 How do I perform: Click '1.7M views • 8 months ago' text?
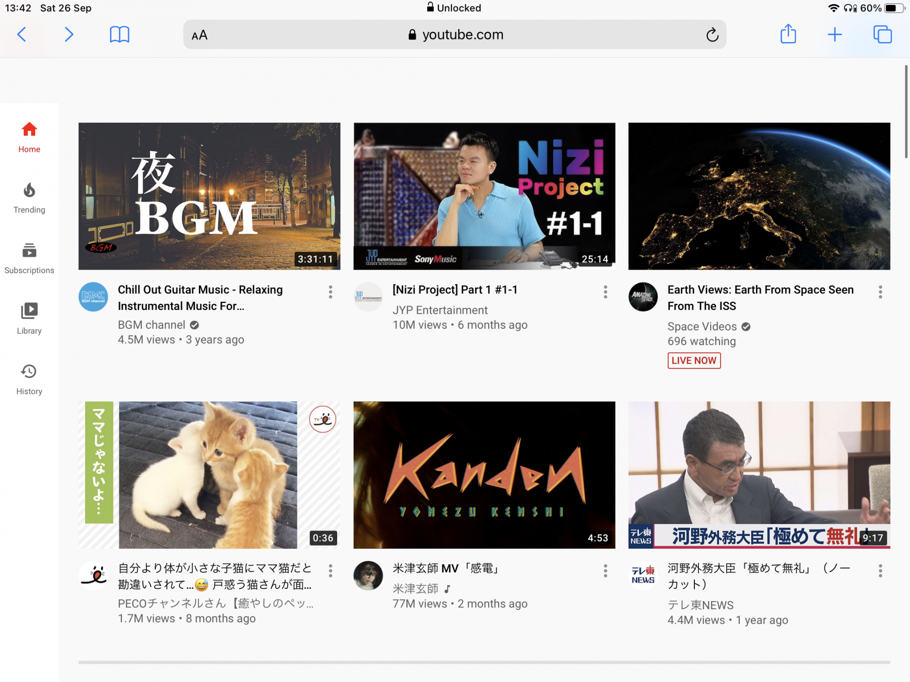click(187, 618)
